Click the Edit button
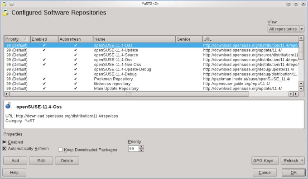Viewport: 308px width, 179px height. (x=41, y=161)
